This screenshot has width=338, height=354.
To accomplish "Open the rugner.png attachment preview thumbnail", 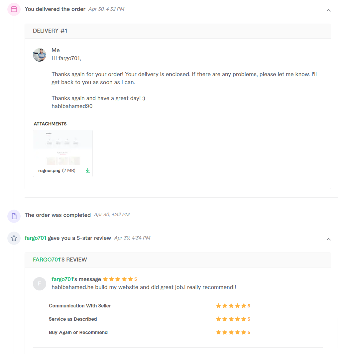I will point(63,147).
